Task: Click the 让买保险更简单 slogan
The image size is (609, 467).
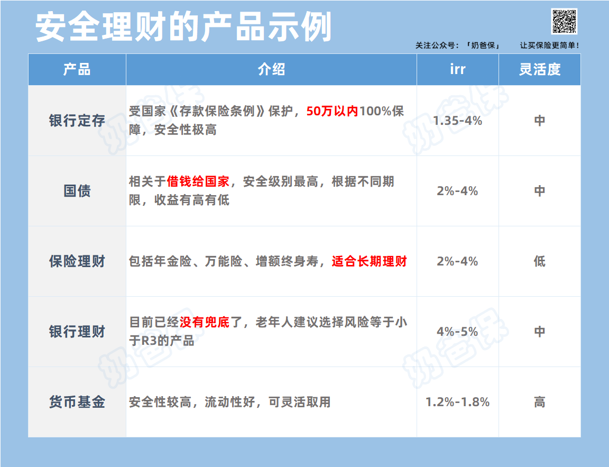Action: tap(549, 46)
